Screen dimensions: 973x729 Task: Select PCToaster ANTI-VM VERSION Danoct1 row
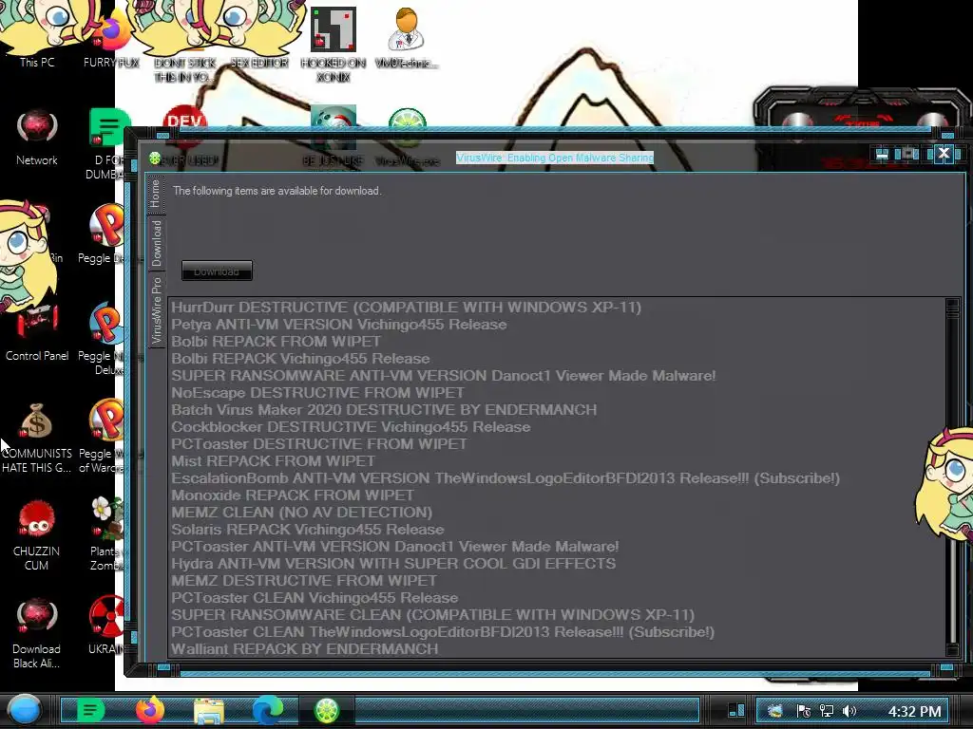pos(557,547)
